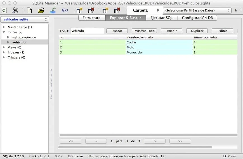Select numero_ruedas cell of Moto row
The width and height of the screenshot is (243, 159).
tap(215, 47)
